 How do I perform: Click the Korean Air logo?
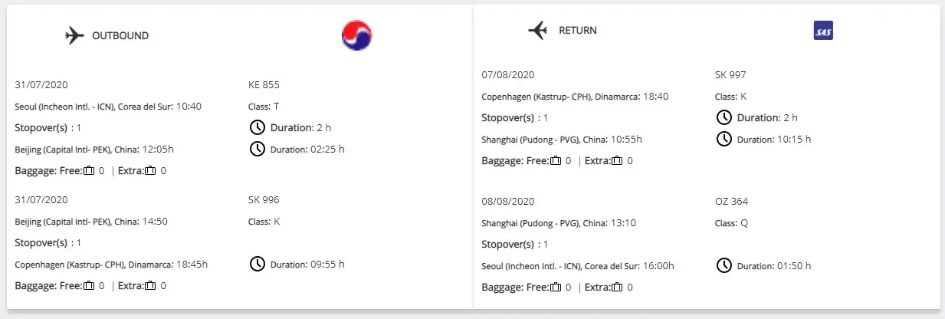(356, 35)
